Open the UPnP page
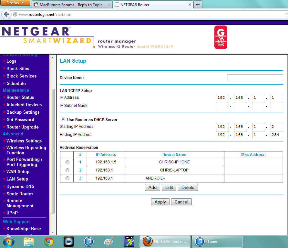Image resolution: width=288 pixels, height=248 pixels. tap(12, 213)
